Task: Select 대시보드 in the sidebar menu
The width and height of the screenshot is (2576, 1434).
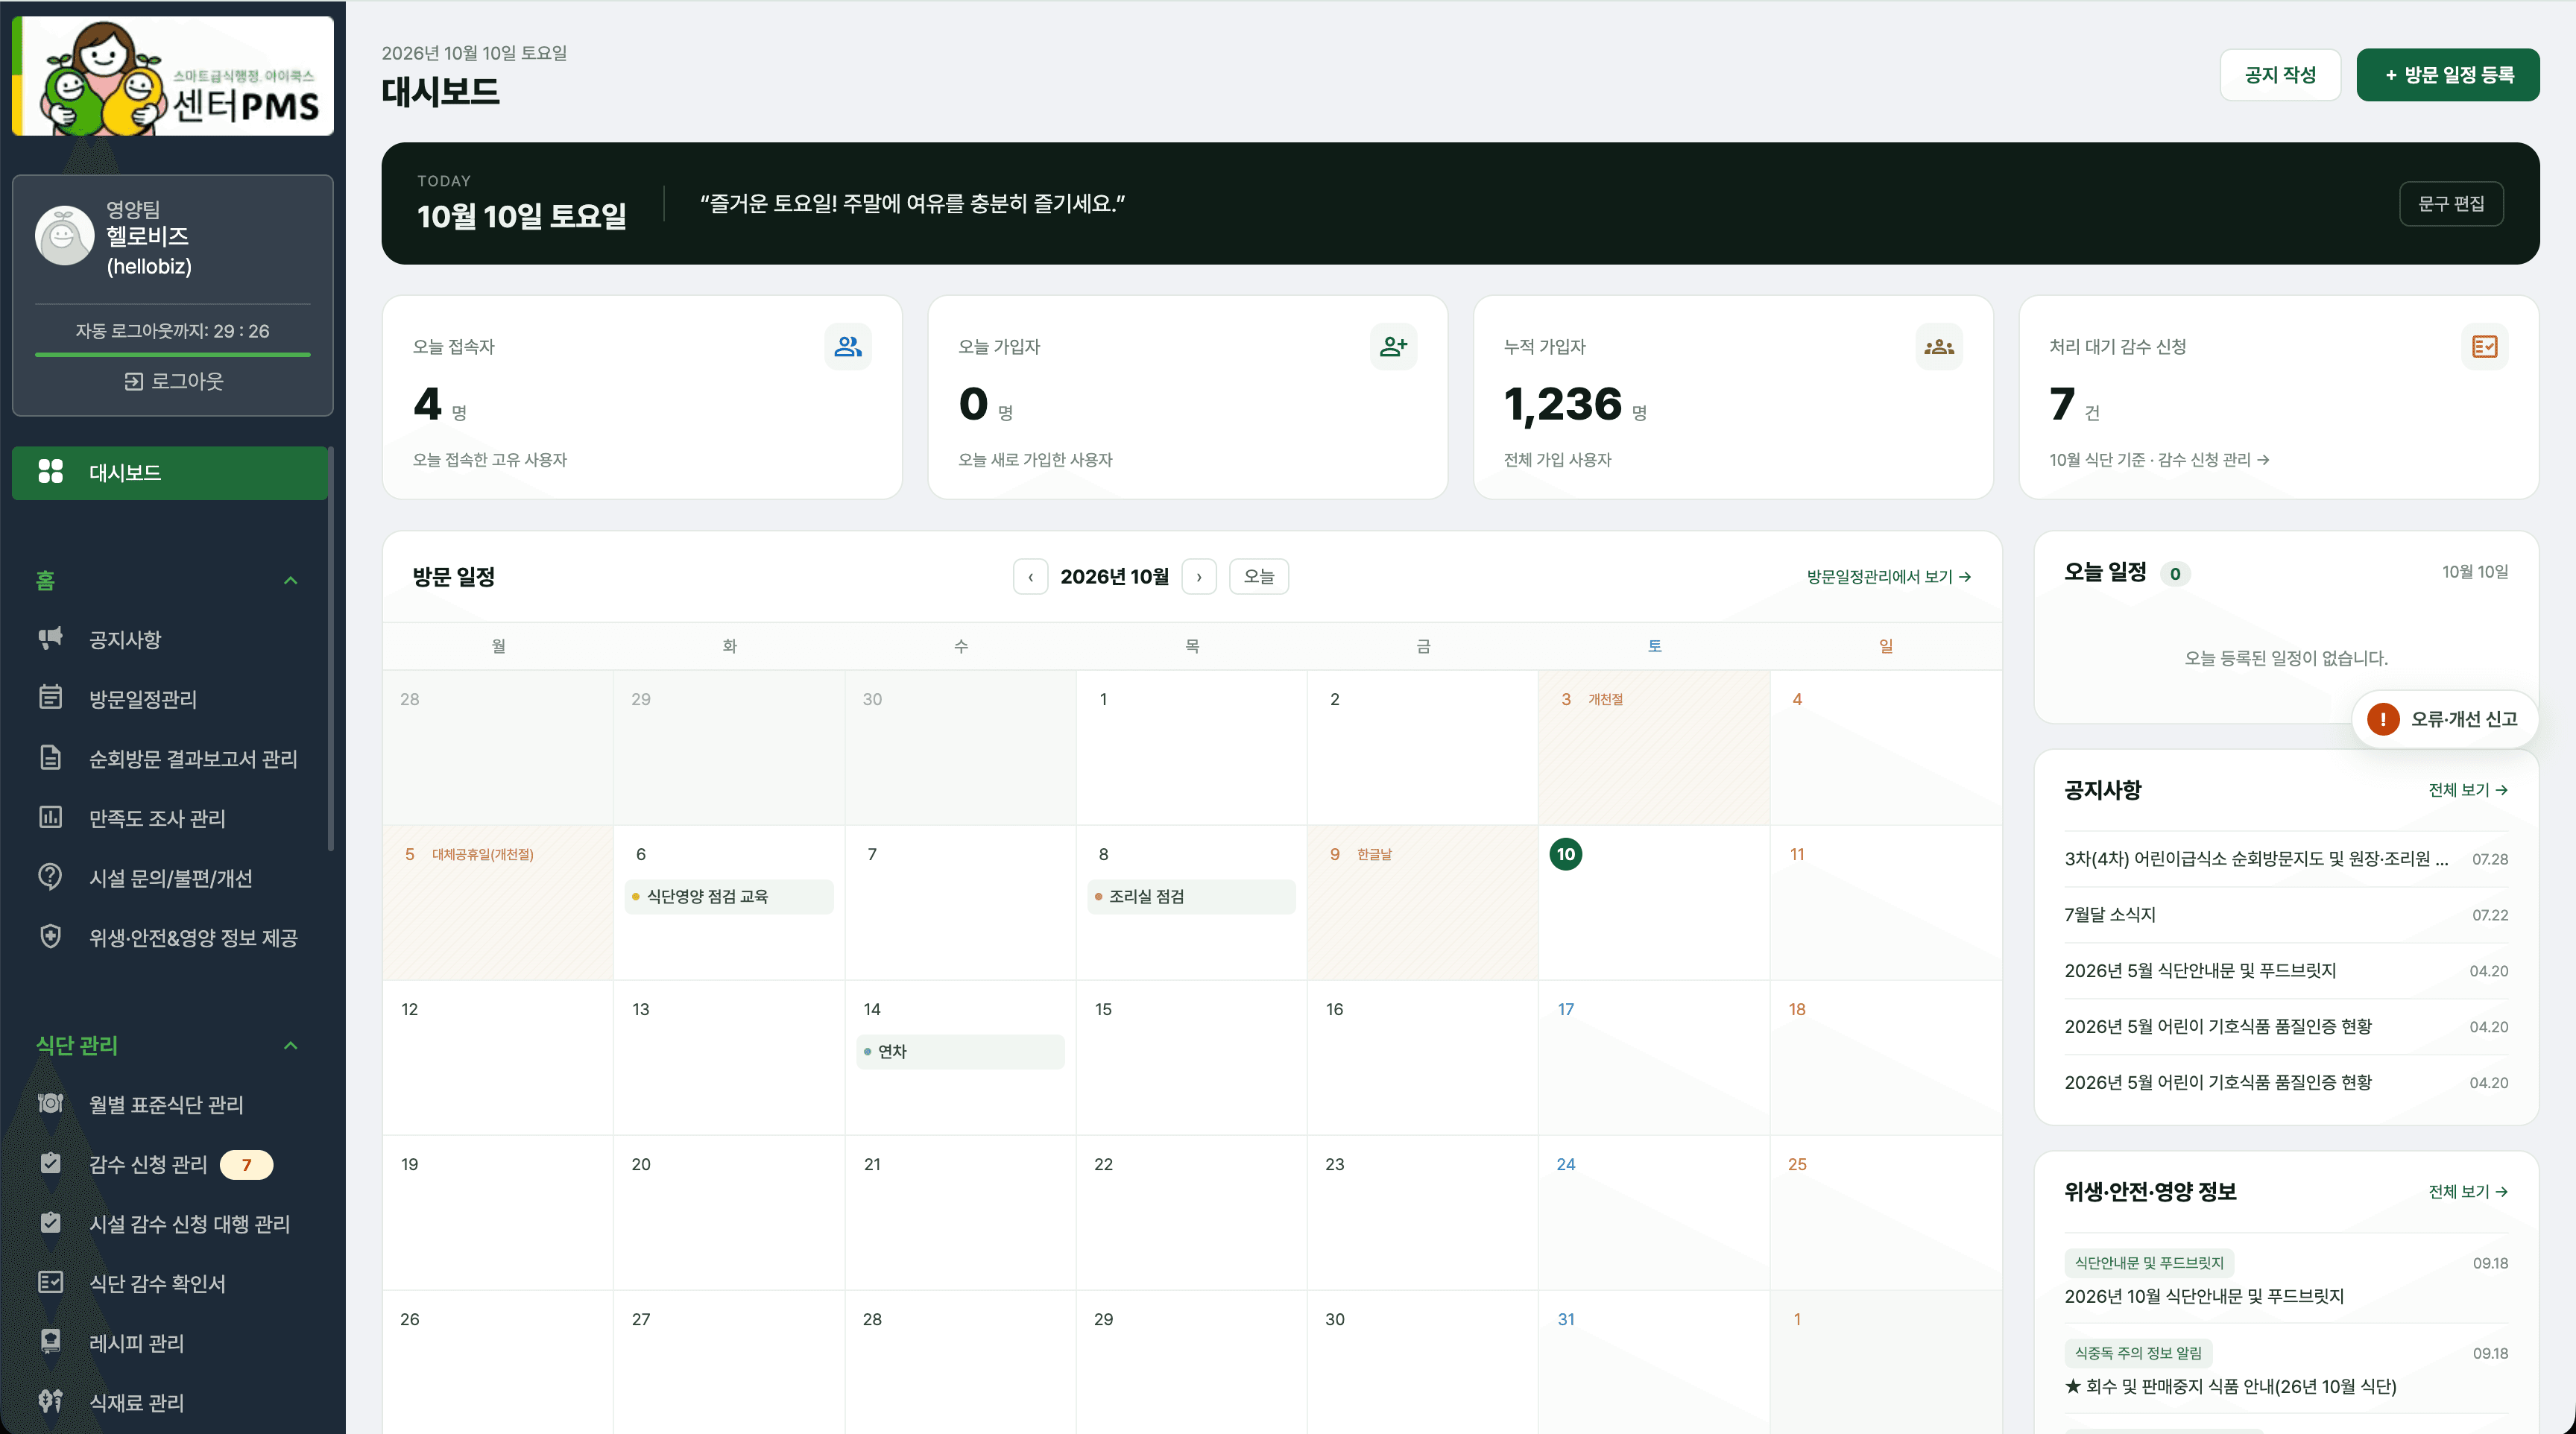Action: point(170,472)
